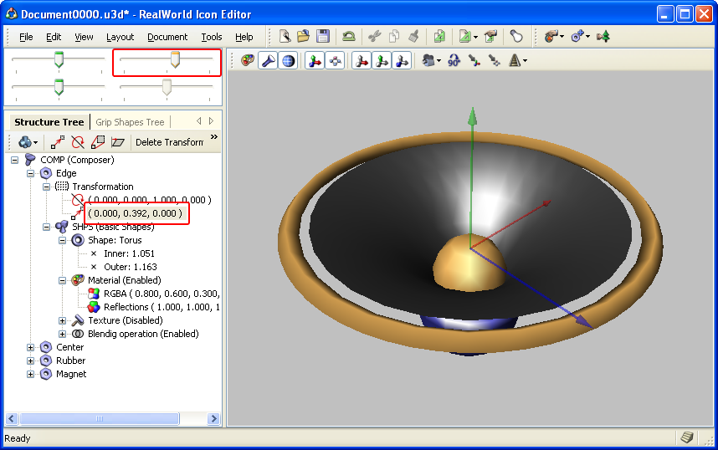Toggle the color palette view mode icon
718x450 pixels.
(x=248, y=60)
